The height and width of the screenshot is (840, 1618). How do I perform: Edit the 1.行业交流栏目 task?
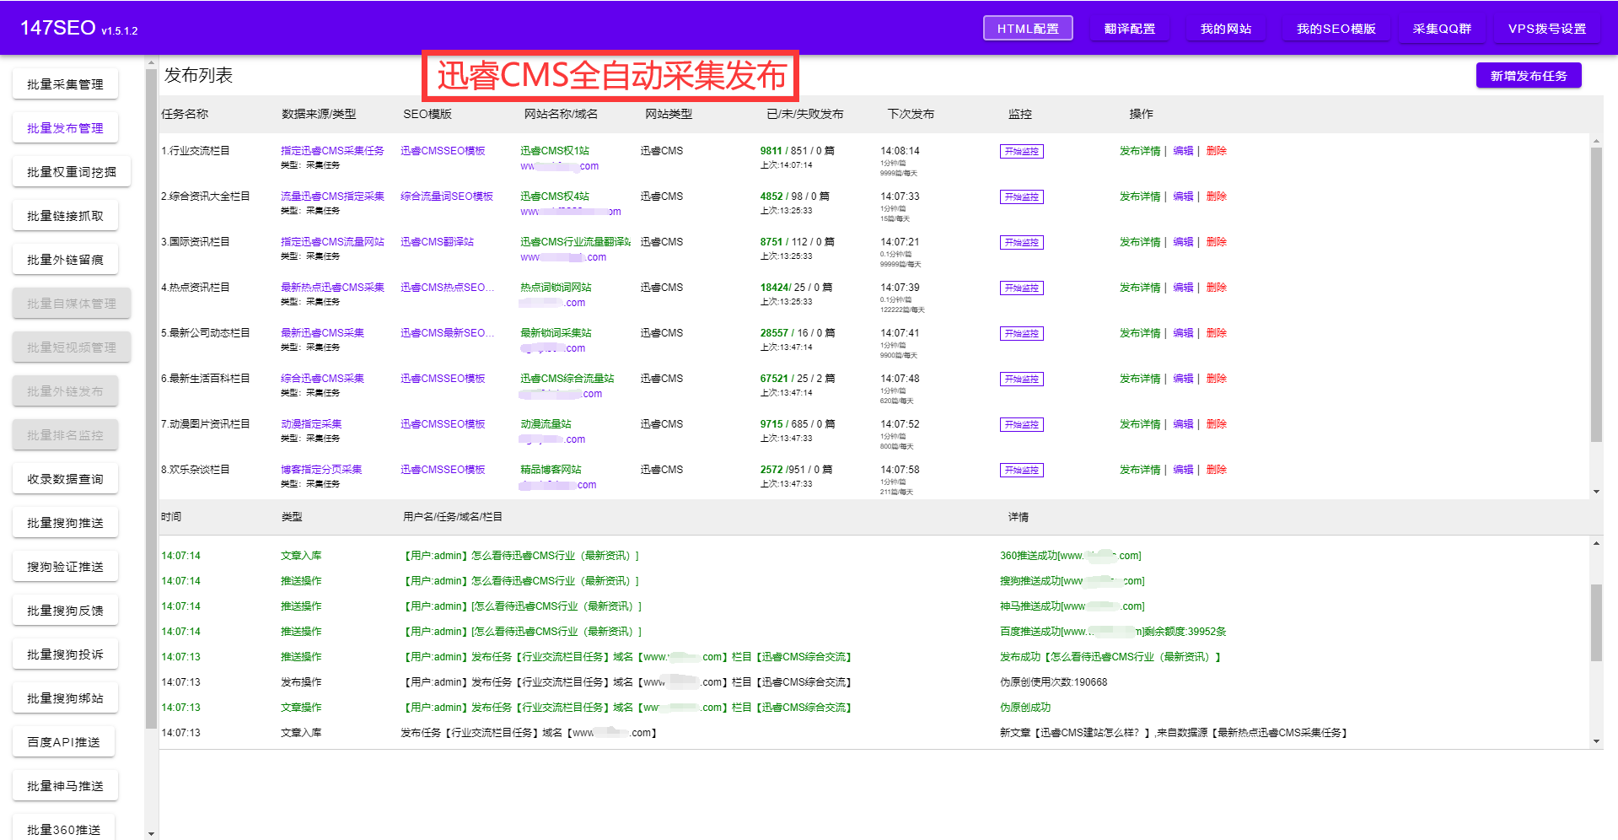(x=1183, y=151)
